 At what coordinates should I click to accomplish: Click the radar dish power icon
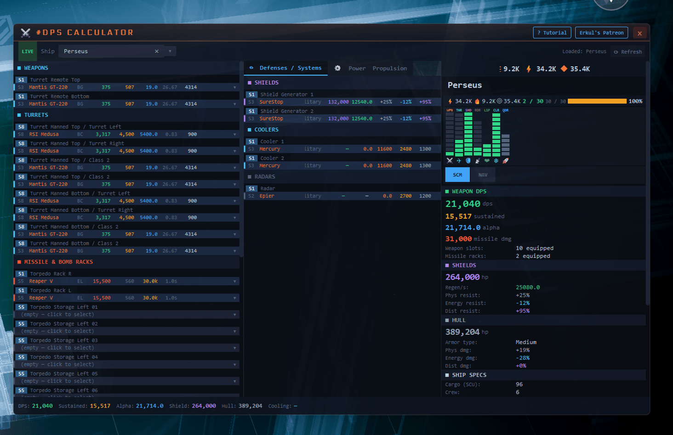point(478,161)
